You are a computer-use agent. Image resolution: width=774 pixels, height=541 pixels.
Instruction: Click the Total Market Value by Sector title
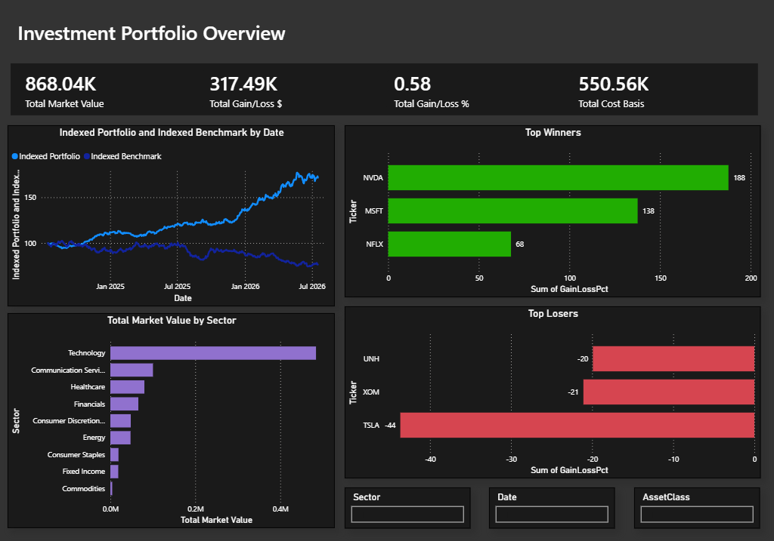(x=172, y=320)
